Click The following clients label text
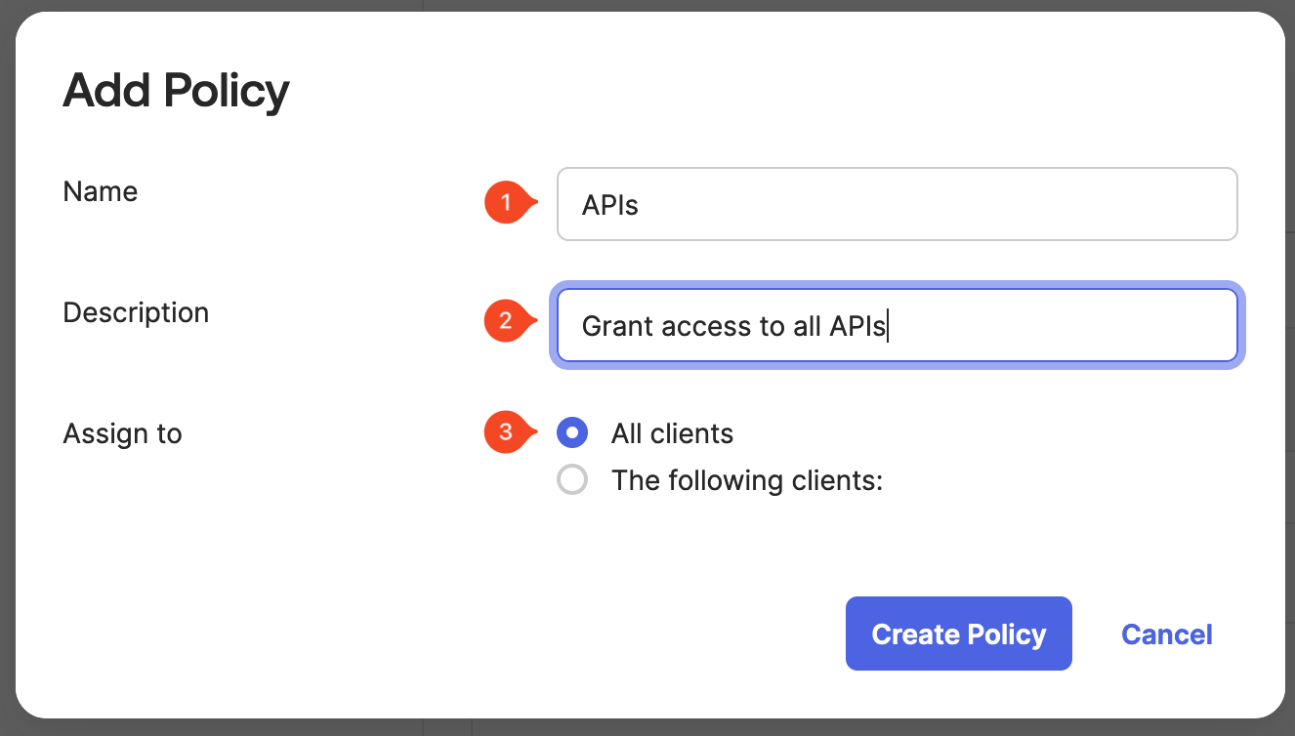Image resolution: width=1295 pixels, height=736 pixels. tap(746, 479)
